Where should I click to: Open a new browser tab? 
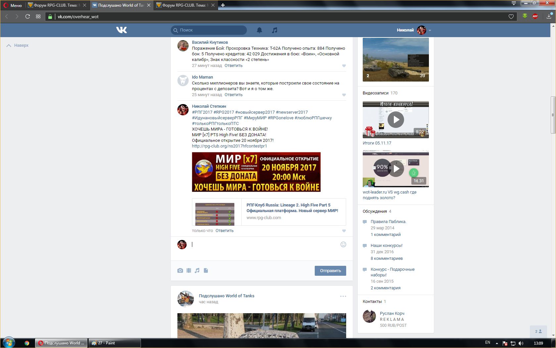[x=223, y=5]
